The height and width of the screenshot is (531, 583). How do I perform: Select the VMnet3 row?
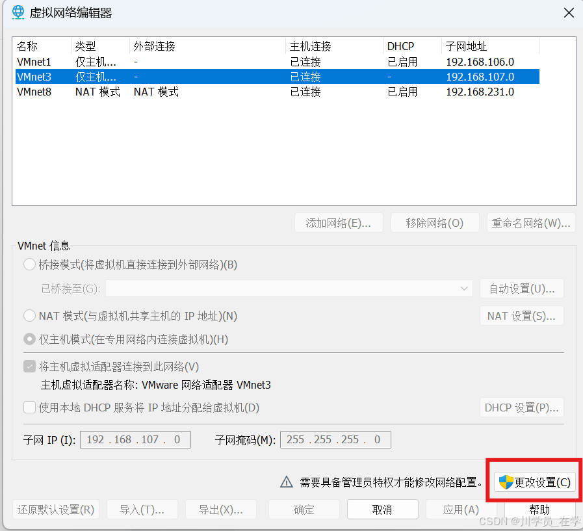(x=278, y=77)
